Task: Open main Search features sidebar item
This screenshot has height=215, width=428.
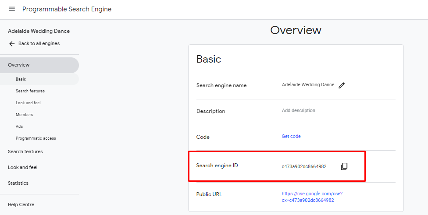Action: [x=25, y=152]
